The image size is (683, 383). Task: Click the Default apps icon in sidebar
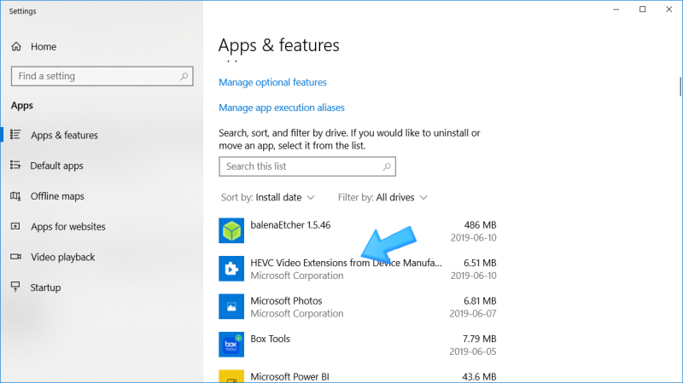pyautogui.click(x=15, y=165)
